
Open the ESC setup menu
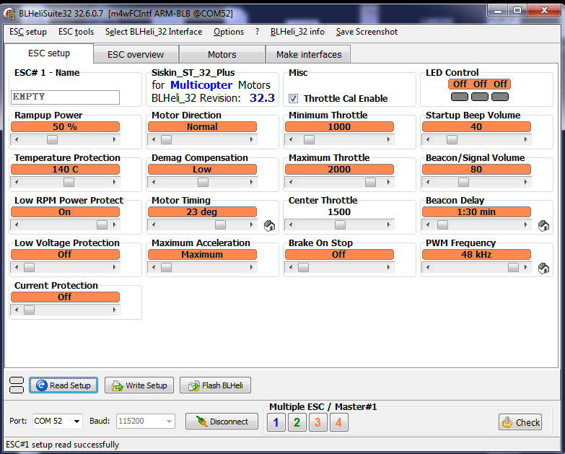pos(28,32)
